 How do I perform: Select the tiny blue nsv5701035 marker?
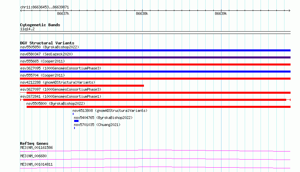tap(74, 128)
